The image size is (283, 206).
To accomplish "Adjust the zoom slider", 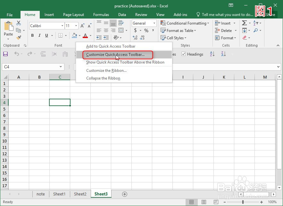I will click(243, 202).
